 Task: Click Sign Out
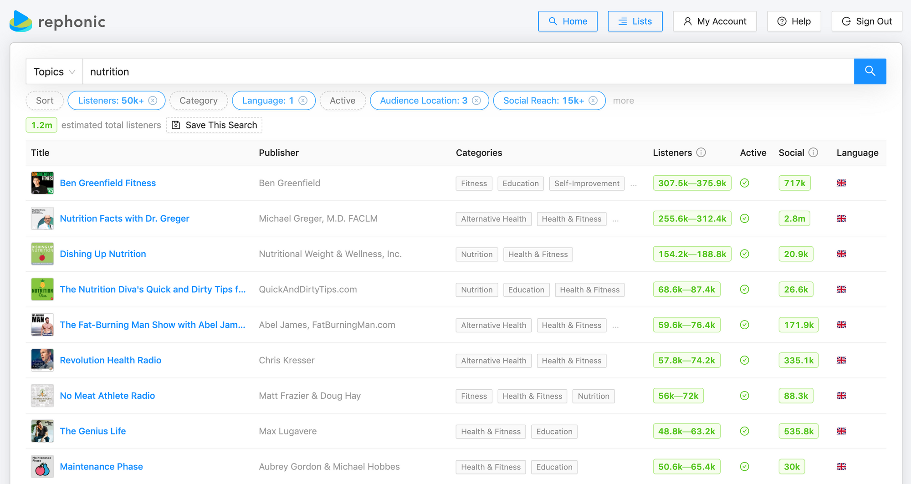click(x=867, y=21)
